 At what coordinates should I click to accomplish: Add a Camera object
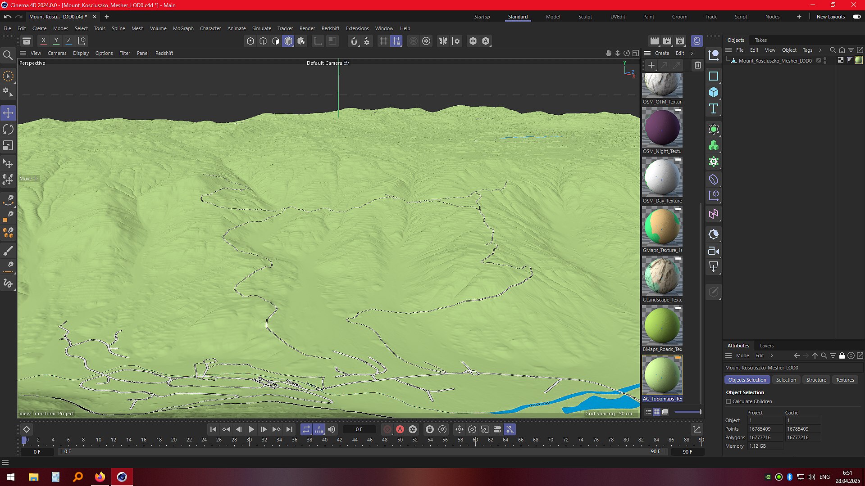point(714,251)
